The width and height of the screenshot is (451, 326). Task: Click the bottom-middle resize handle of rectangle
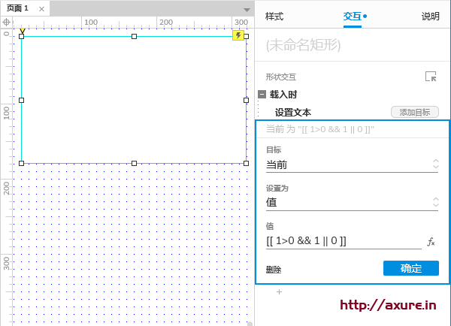pos(134,163)
